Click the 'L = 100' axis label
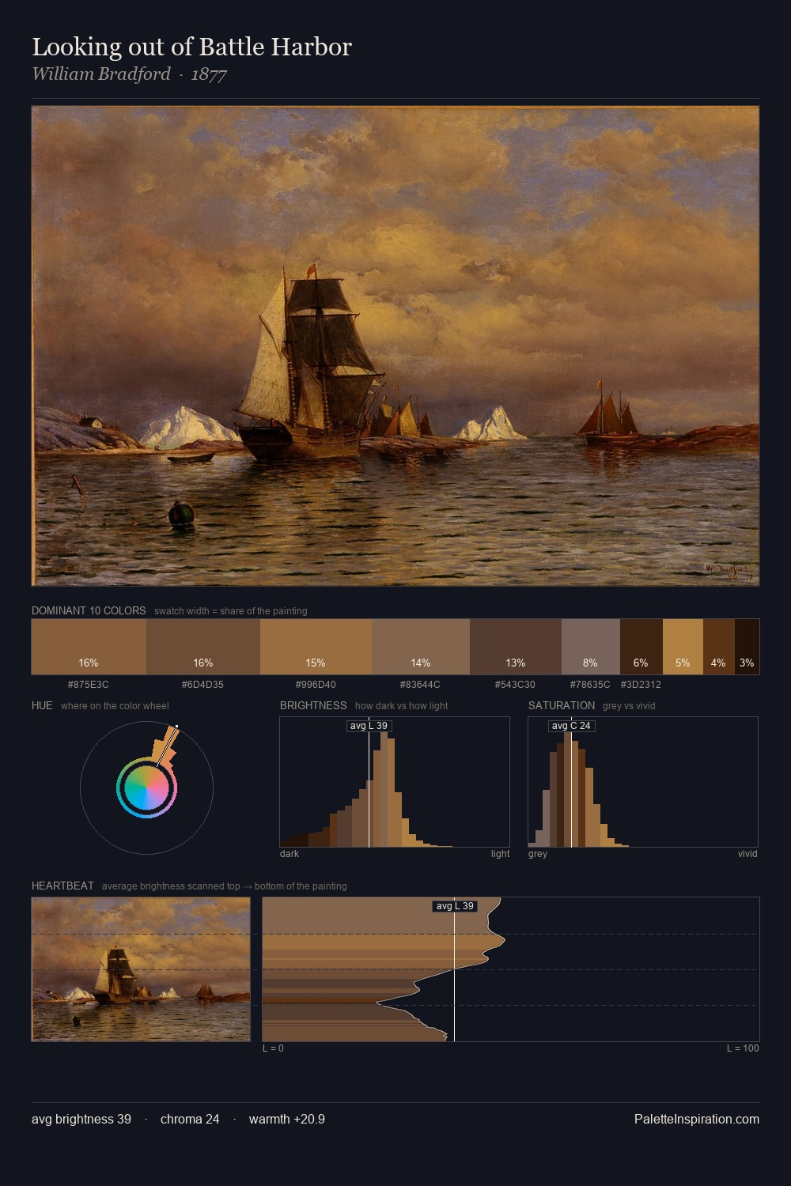Screen dimensions: 791x1186 743,1048
